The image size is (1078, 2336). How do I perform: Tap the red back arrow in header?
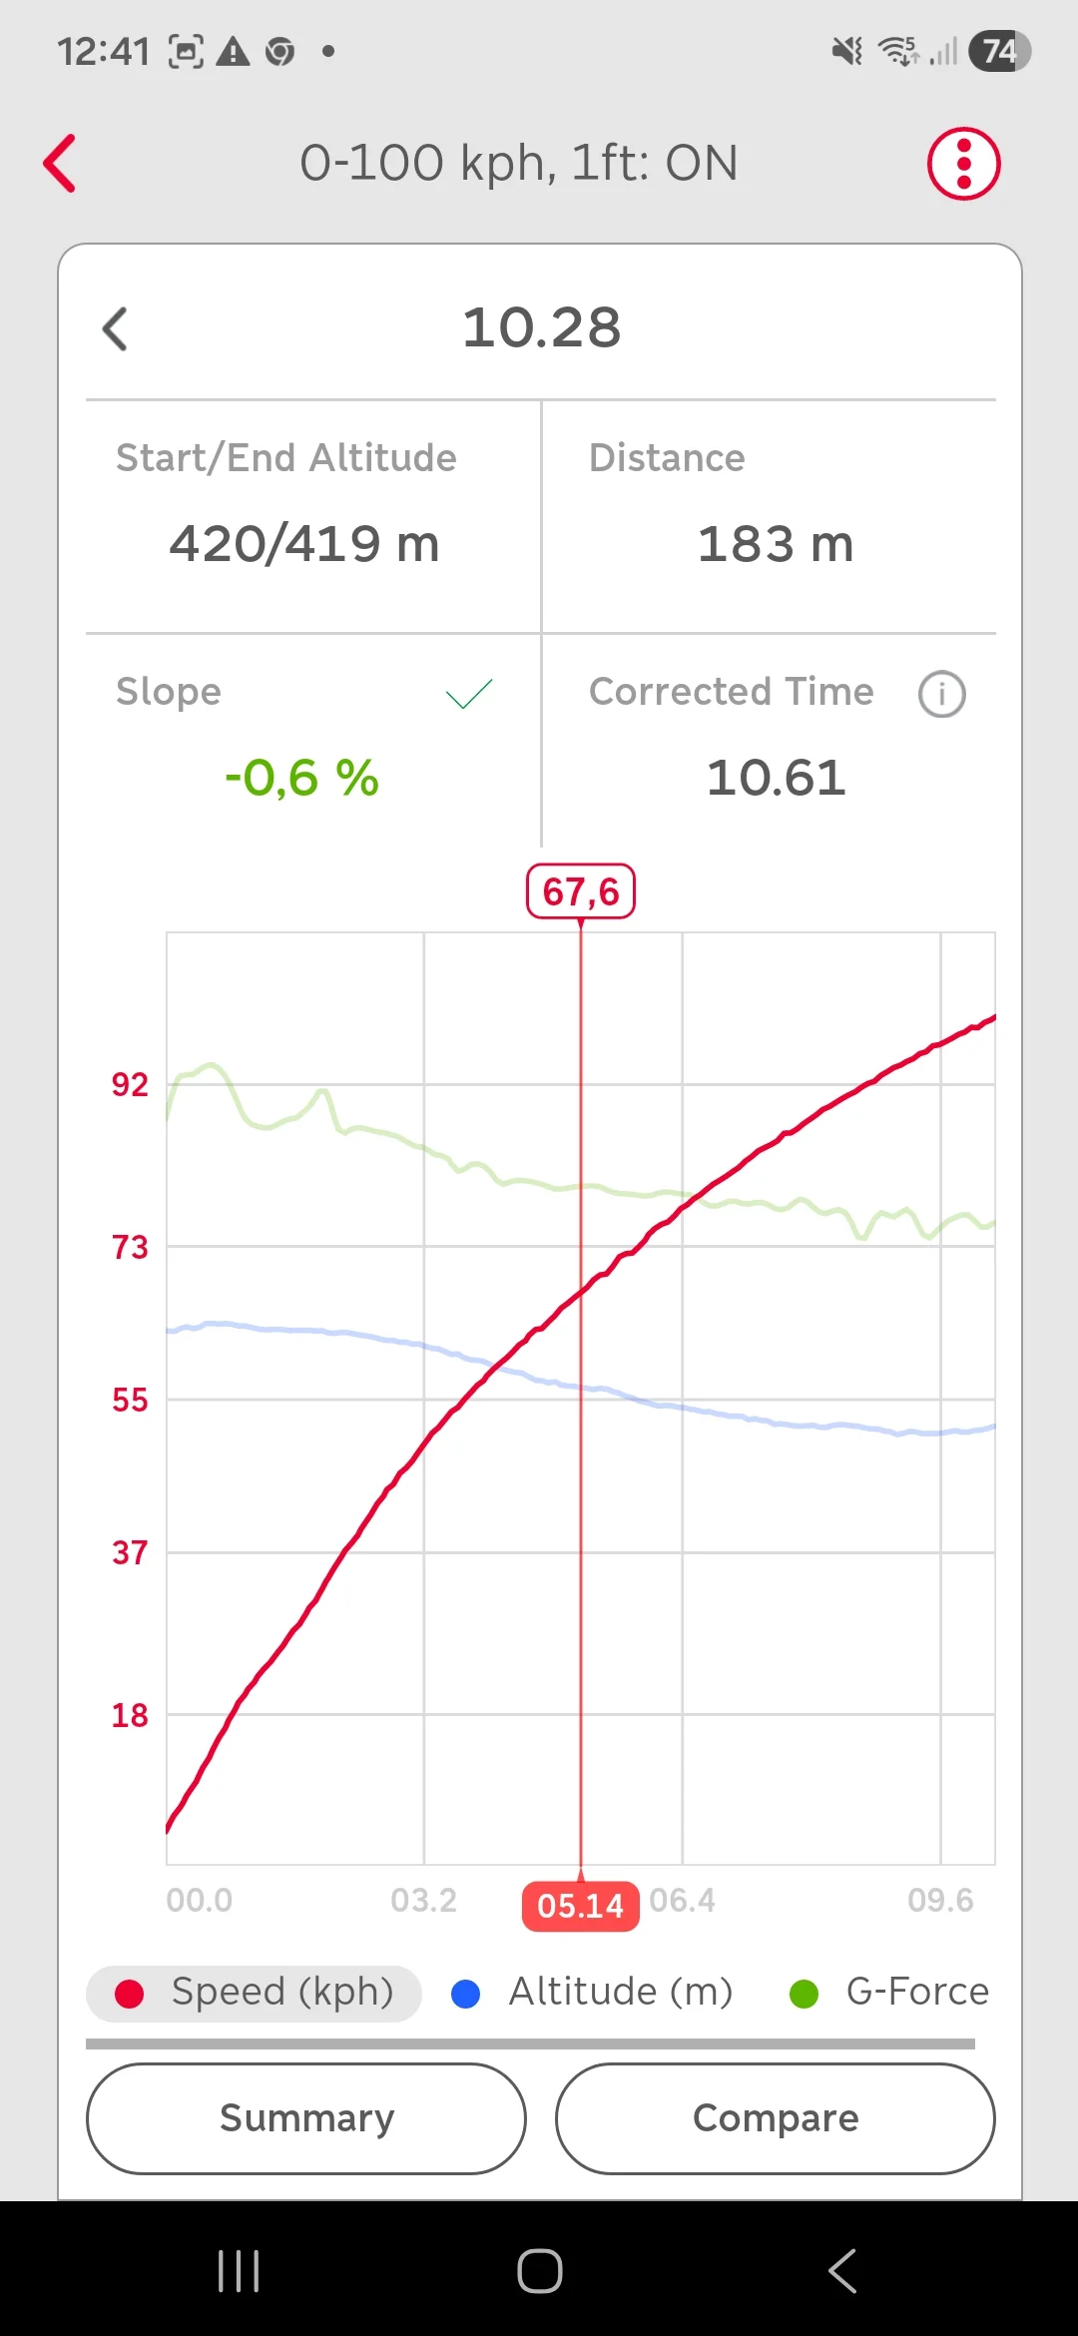60,163
